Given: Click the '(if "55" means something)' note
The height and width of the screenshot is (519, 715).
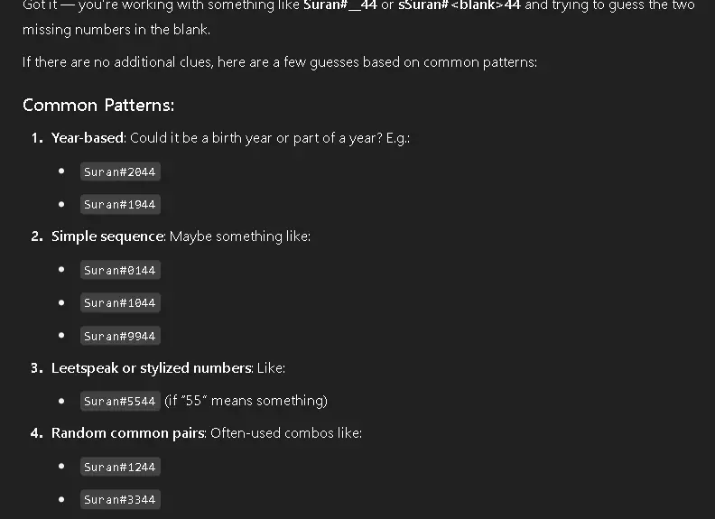Looking at the screenshot, I should pyautogui.click(x=246, y=401).
